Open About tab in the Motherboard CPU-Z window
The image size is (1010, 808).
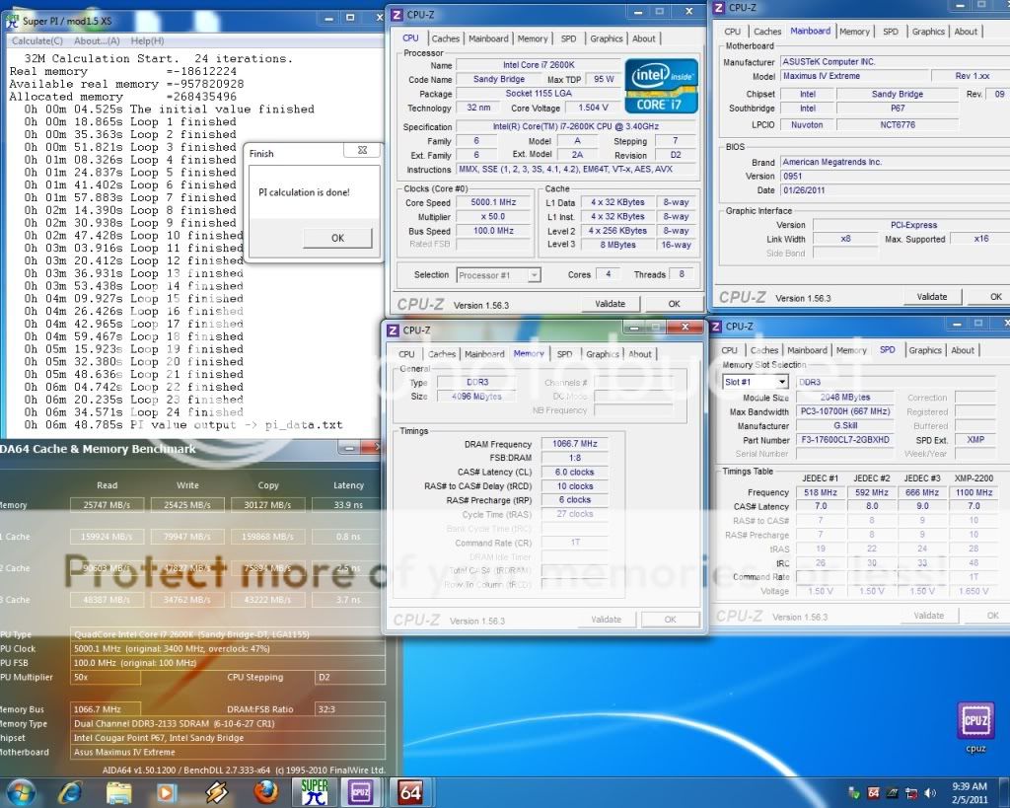click(x=966, y=32)
